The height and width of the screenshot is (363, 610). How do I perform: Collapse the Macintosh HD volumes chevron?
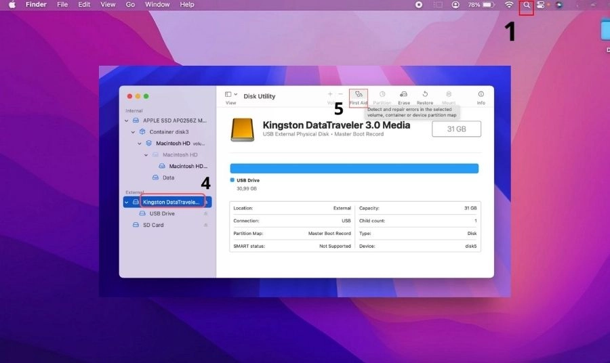pos(140,144)
